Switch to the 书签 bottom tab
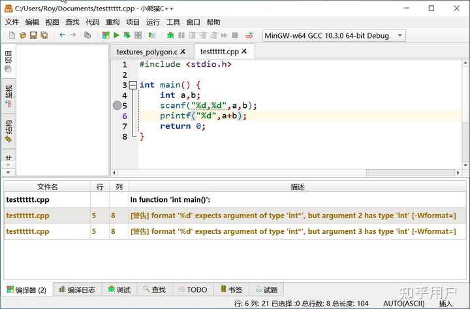The image size is (470, 309). pyautogui.click(x=231, y=289)
